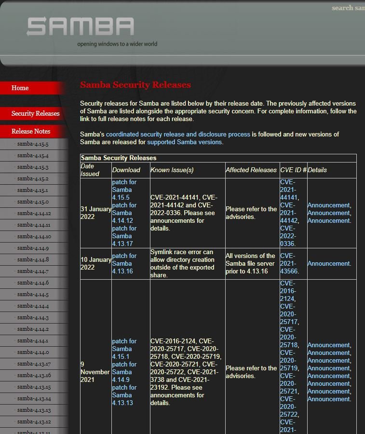This screenshot has width=365, height=434.
Task: Click samba-4.14.3 release link
Action: click(x=33, y=318)
